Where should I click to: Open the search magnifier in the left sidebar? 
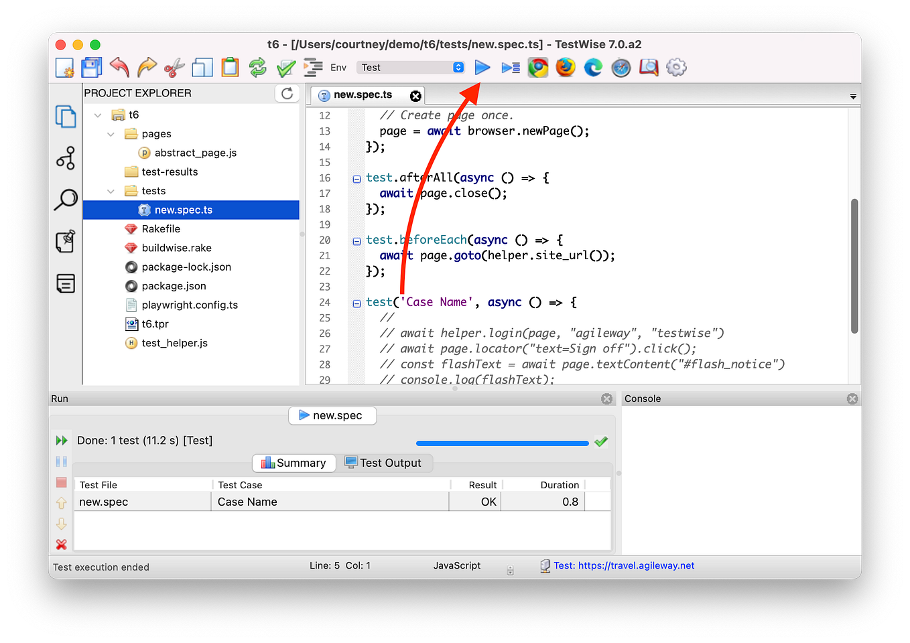[65, 200]
